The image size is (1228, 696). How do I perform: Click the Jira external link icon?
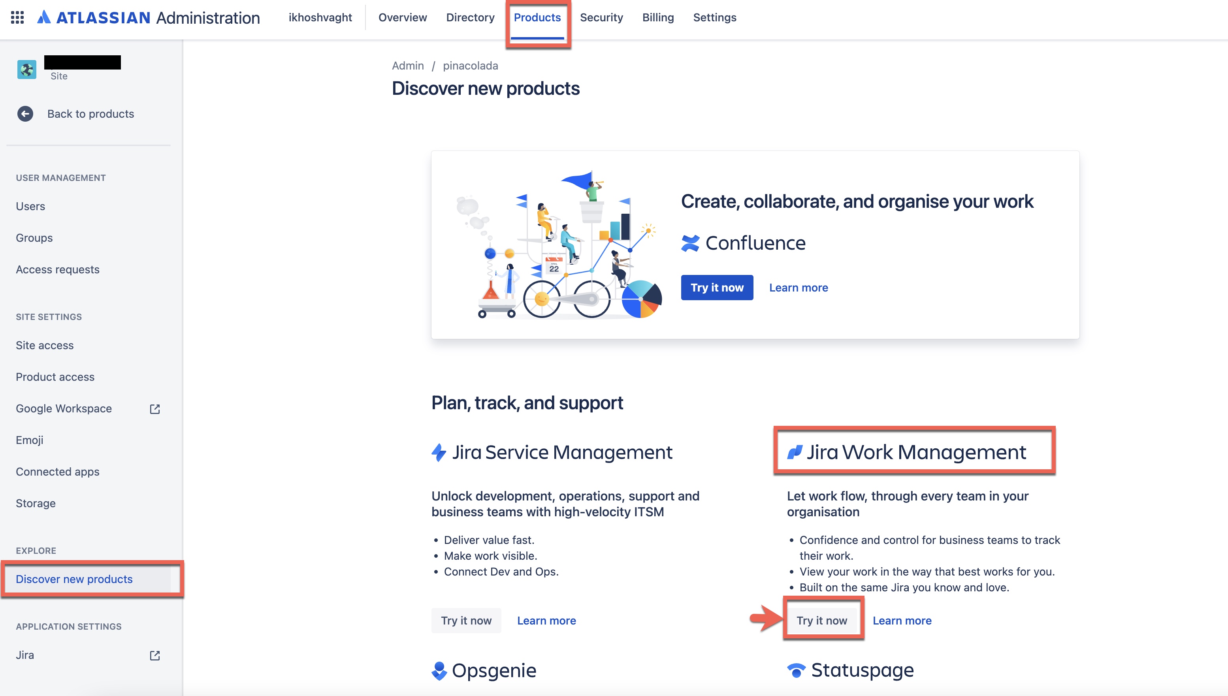pyautogui.click(x=154, y=655)
